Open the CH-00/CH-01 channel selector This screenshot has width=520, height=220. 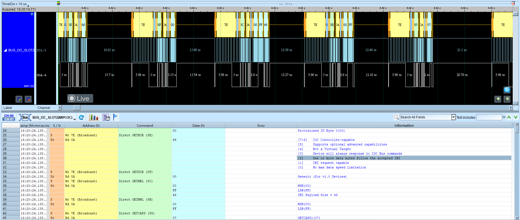pos(9,117)
